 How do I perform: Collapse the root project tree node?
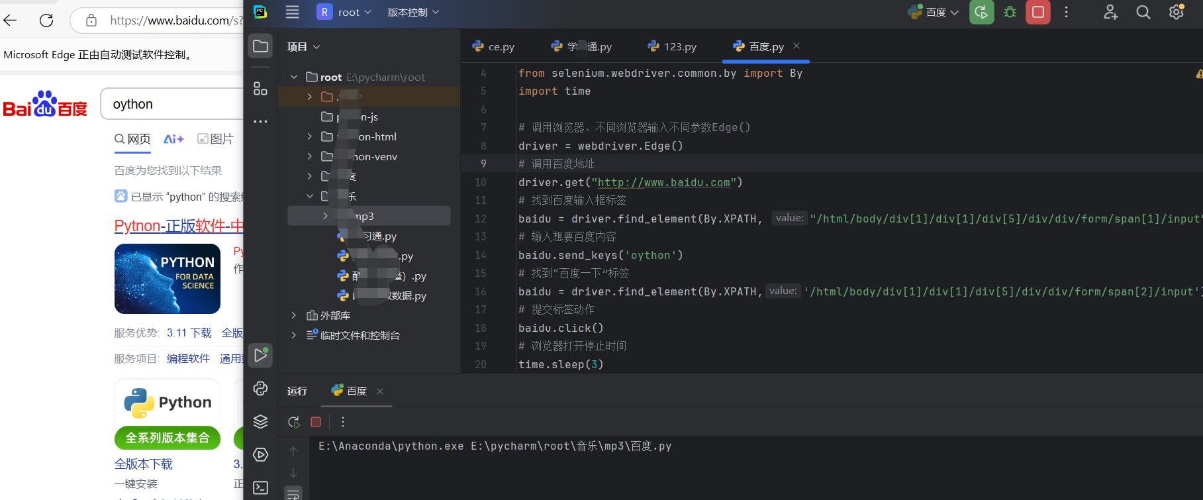pyautogui.click(x=294, y=77)
